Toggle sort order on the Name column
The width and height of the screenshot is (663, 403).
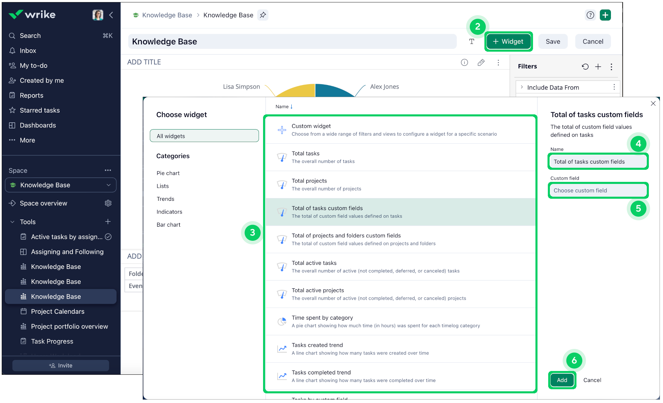coord(284,106)
